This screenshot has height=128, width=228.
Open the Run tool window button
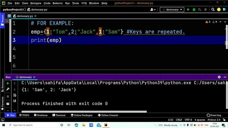[11, 115]
